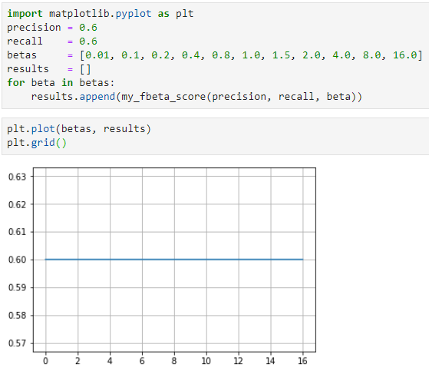Viewport: 429px width, 371px height.
Task: Click the 0.63 y-axis tick label
Action: tap(17, 177)
